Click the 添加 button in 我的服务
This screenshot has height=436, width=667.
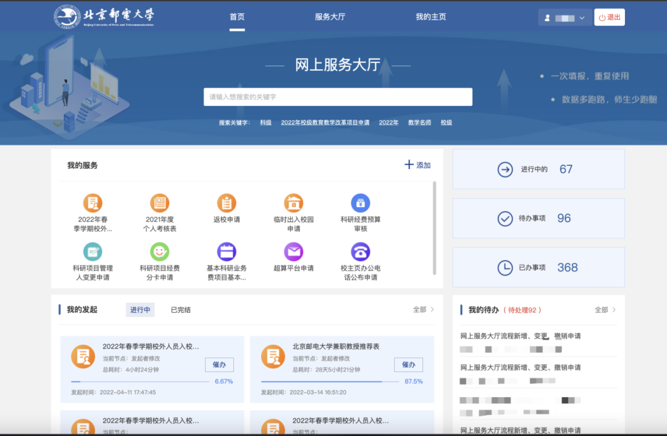(417, 165)
